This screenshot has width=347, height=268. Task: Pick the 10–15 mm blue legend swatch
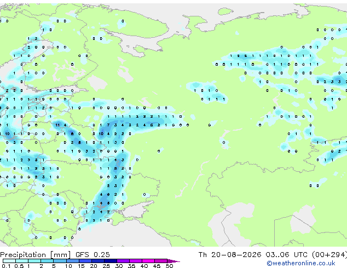coord(72,261)
